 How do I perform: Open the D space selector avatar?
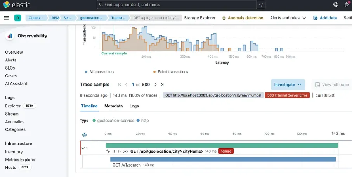(17, 18)
